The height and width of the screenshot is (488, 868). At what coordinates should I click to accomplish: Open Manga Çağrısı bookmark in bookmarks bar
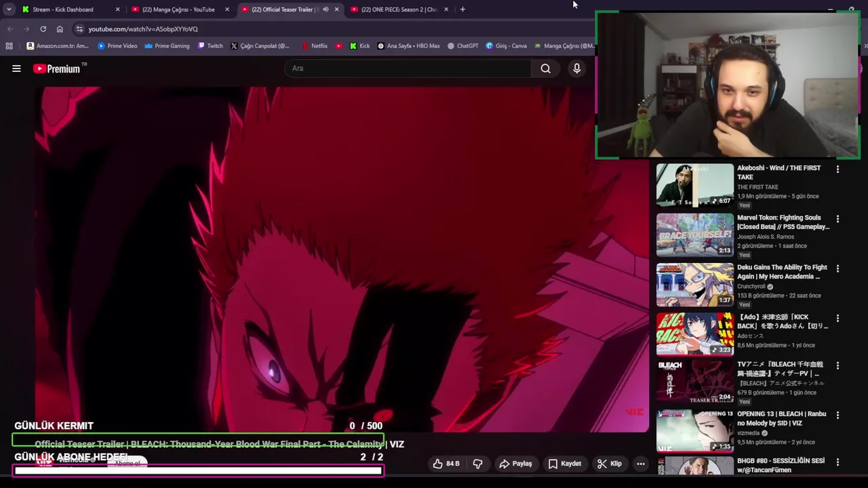point(564,46)
